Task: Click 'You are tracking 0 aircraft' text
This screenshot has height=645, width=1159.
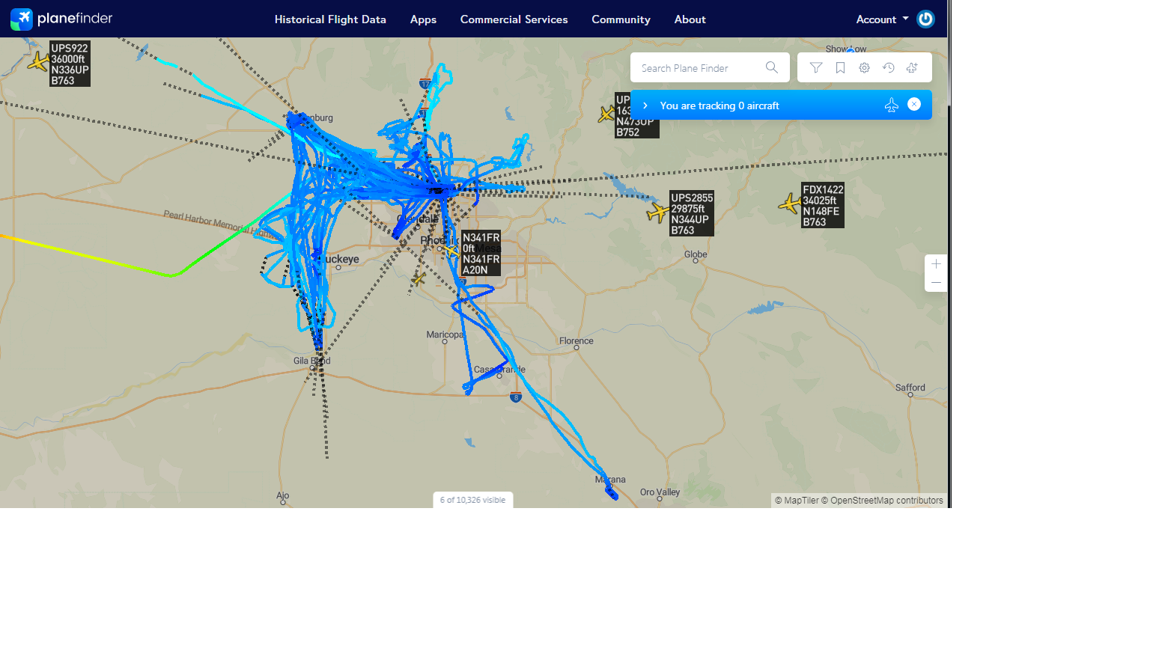Action: [720, 106]
